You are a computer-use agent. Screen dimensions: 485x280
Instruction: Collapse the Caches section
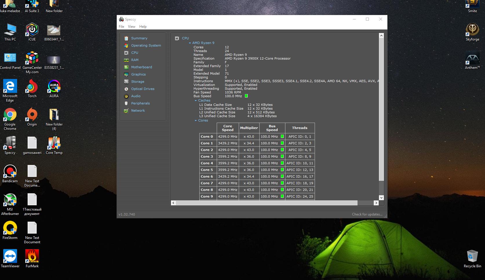(x=196, y=100)
